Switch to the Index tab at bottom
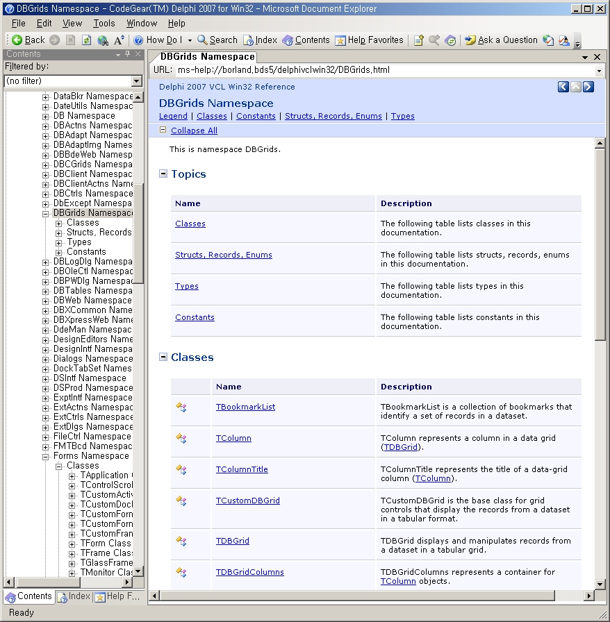The image size is (610, 622). pyautogui.click(x=74, y=596)
